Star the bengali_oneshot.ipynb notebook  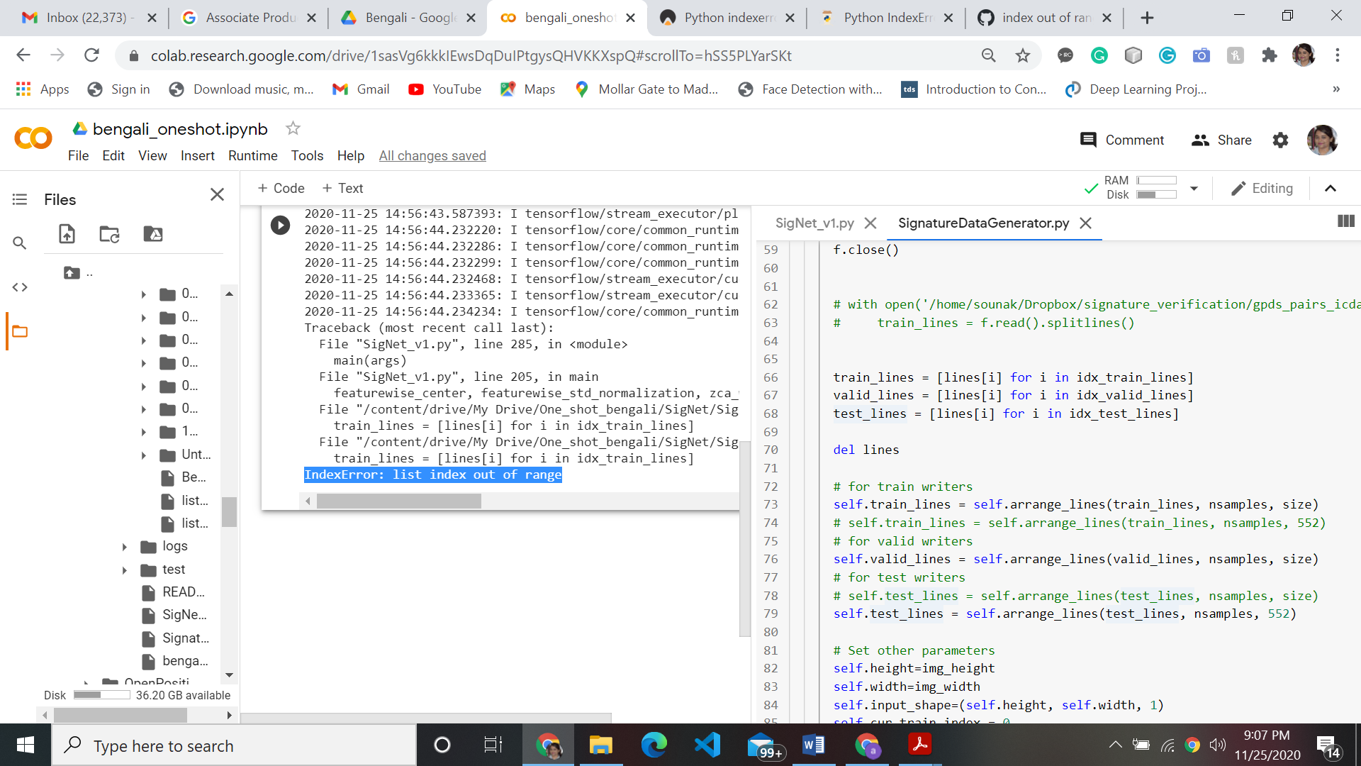tap(293, 128)
